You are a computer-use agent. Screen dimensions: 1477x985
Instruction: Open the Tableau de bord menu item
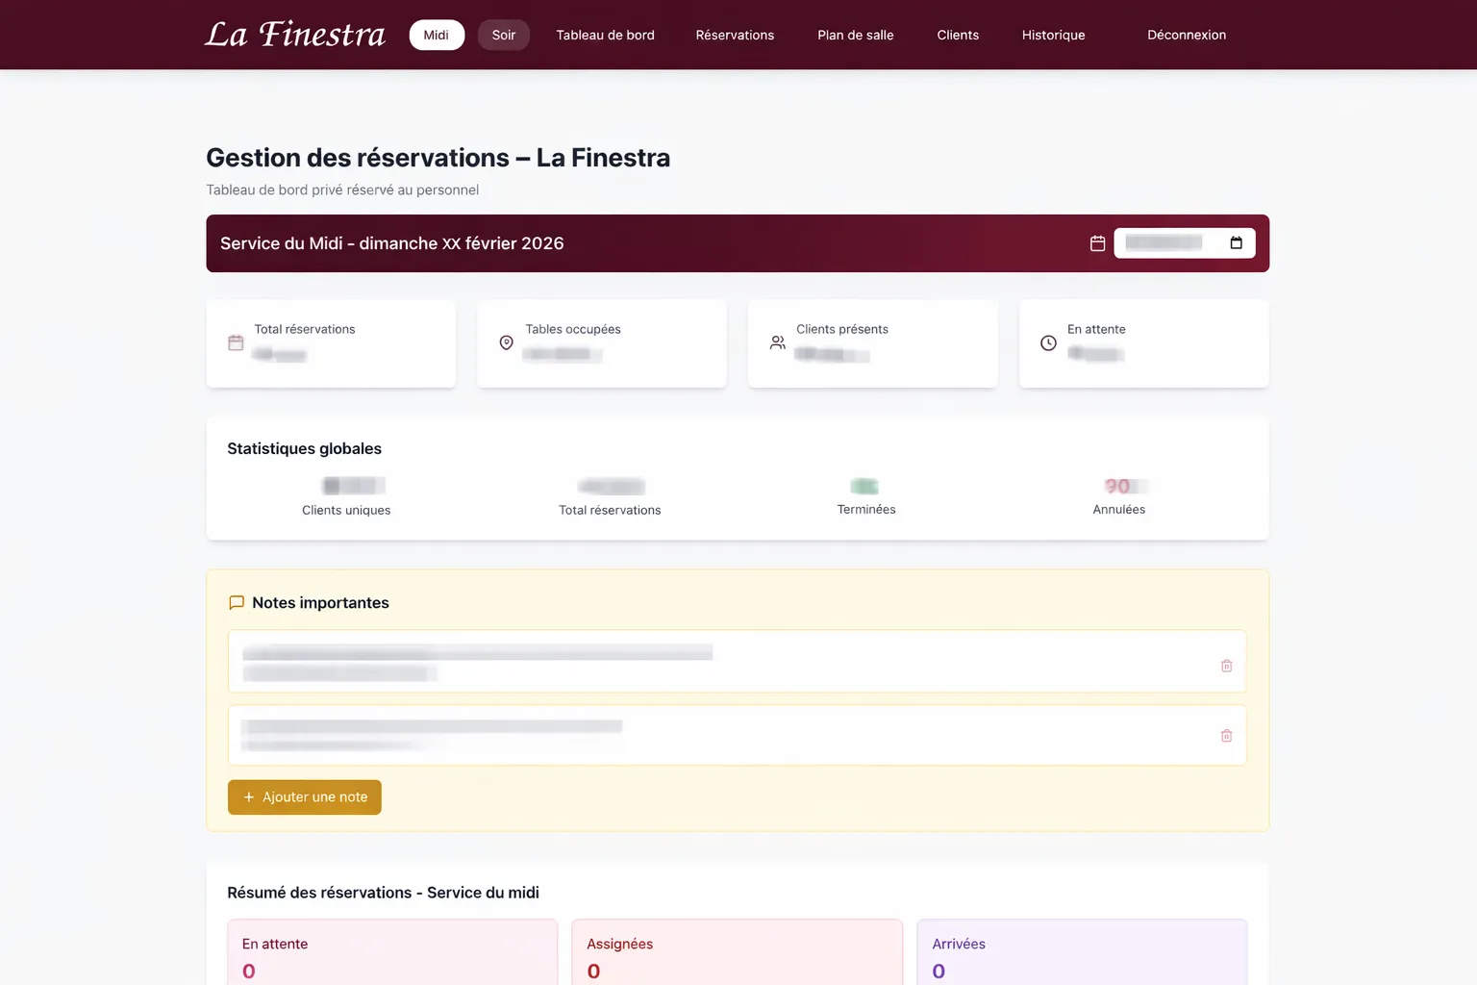(x=605, y=35)
